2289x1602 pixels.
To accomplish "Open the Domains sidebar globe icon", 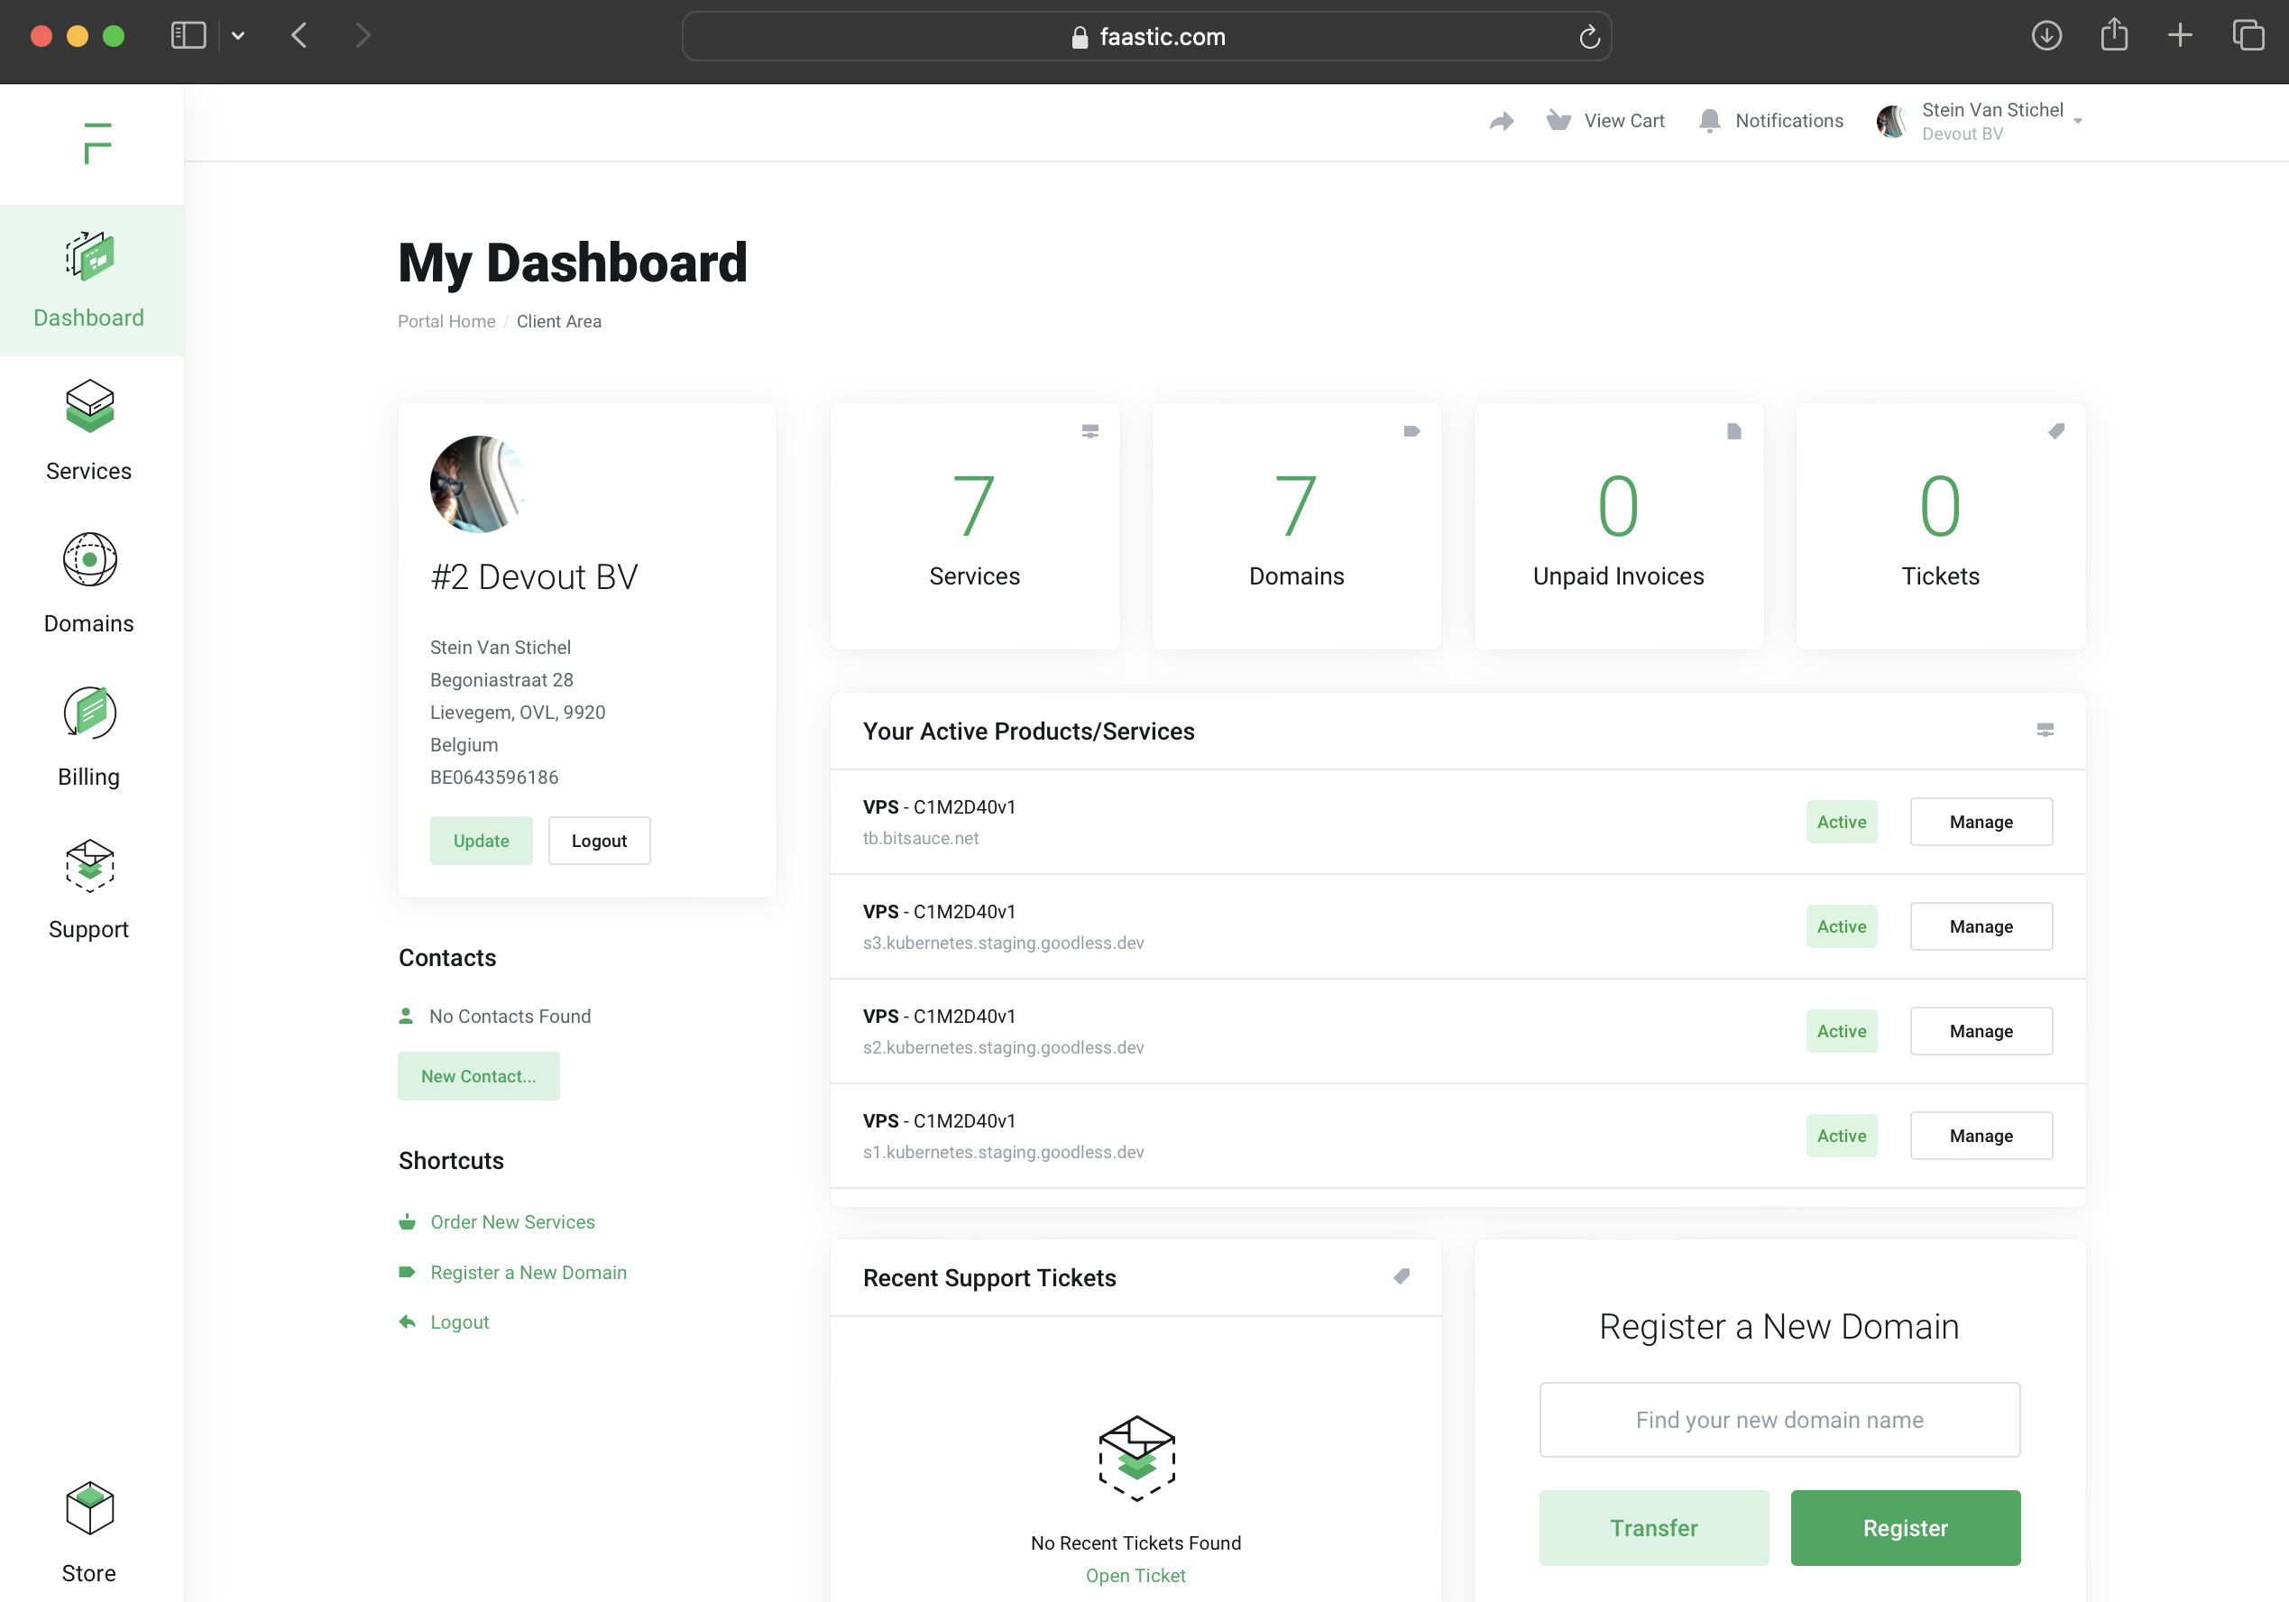I will (89, 559).
